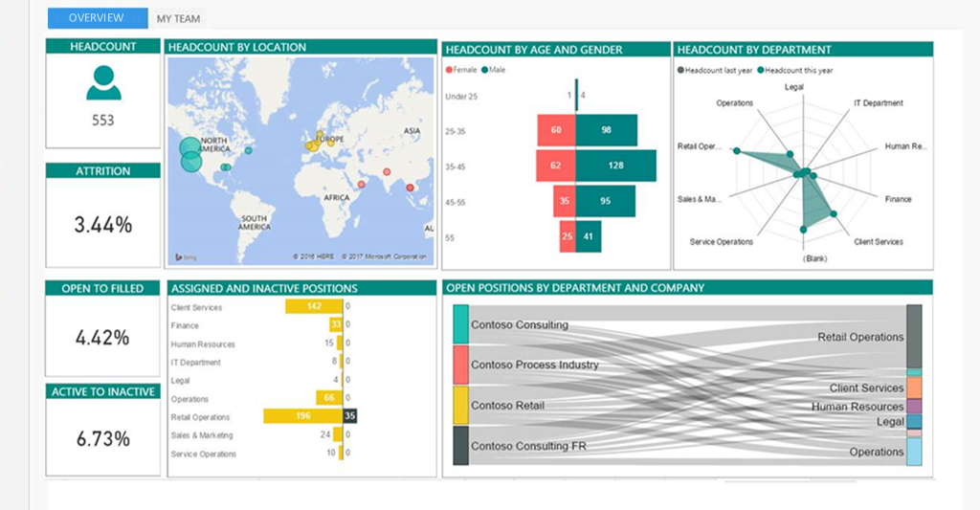The image size is (980, 510).
Task: Click the IT Department radar label
Action: coord(879,103)
